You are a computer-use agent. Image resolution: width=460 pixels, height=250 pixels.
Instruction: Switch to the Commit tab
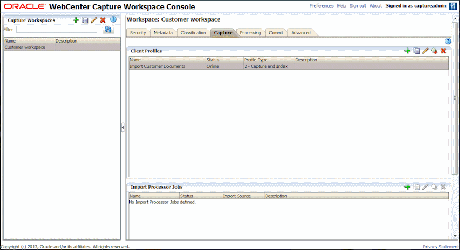[x=276, y=33]
